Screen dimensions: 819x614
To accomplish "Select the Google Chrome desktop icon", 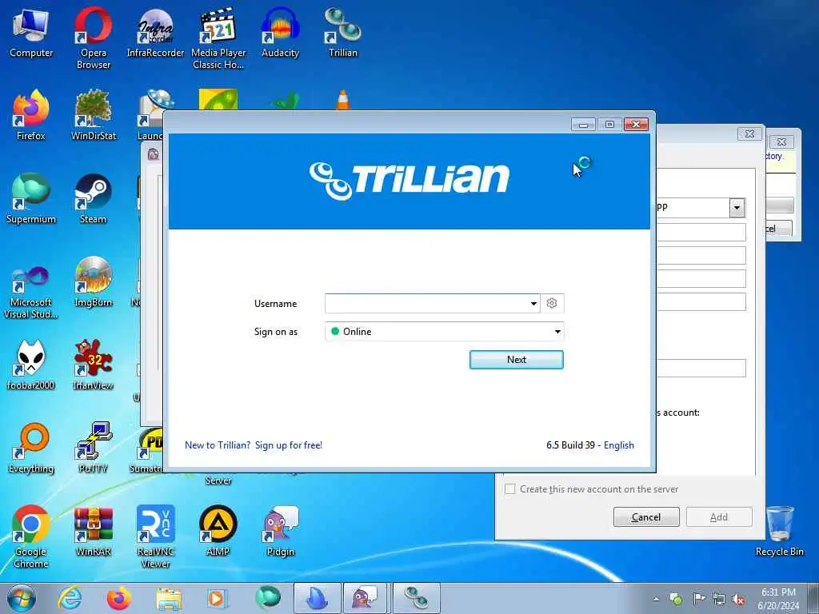I will [x=31, y=536].
